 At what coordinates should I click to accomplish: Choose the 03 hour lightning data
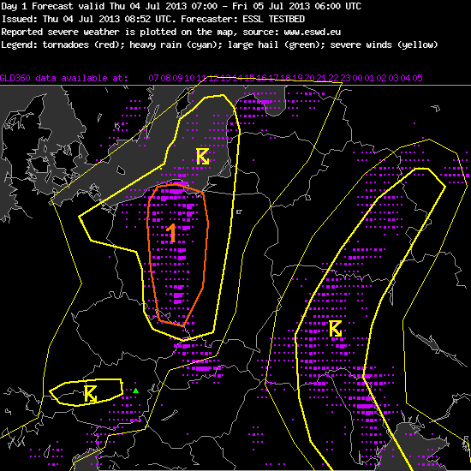[394, 78]
